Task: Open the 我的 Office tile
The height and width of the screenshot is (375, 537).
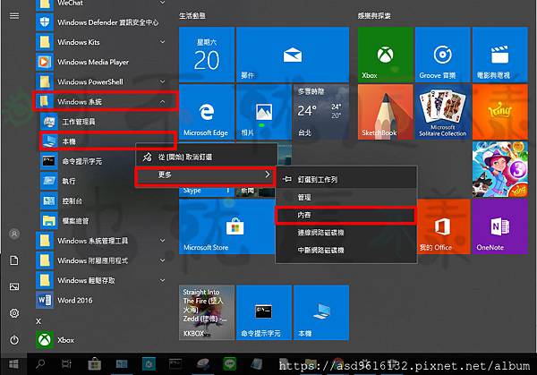Action: click(x=444, y=226)
